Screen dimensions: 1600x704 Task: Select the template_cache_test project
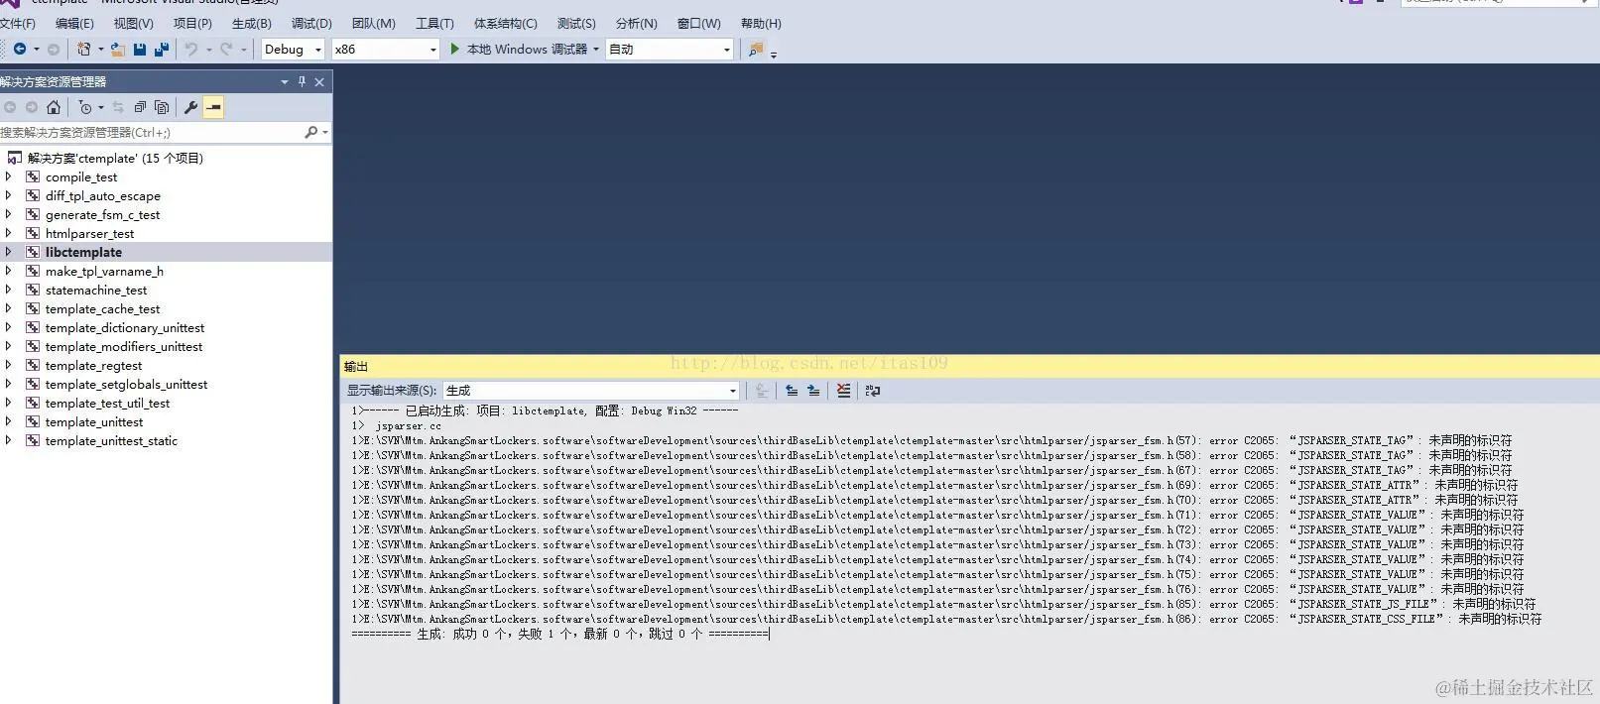click(102, 308)
